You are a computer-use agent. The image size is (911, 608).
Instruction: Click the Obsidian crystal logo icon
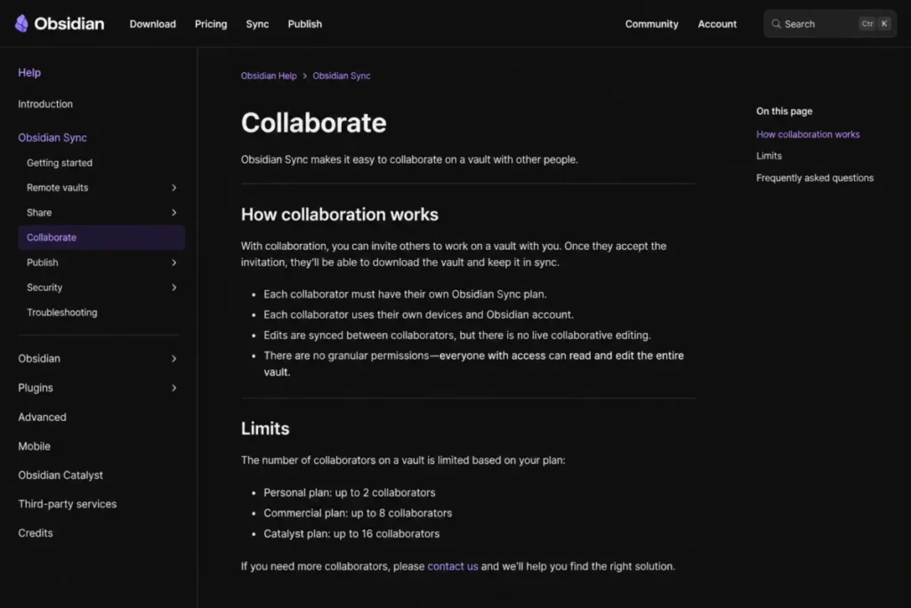[x=21, y=23]
